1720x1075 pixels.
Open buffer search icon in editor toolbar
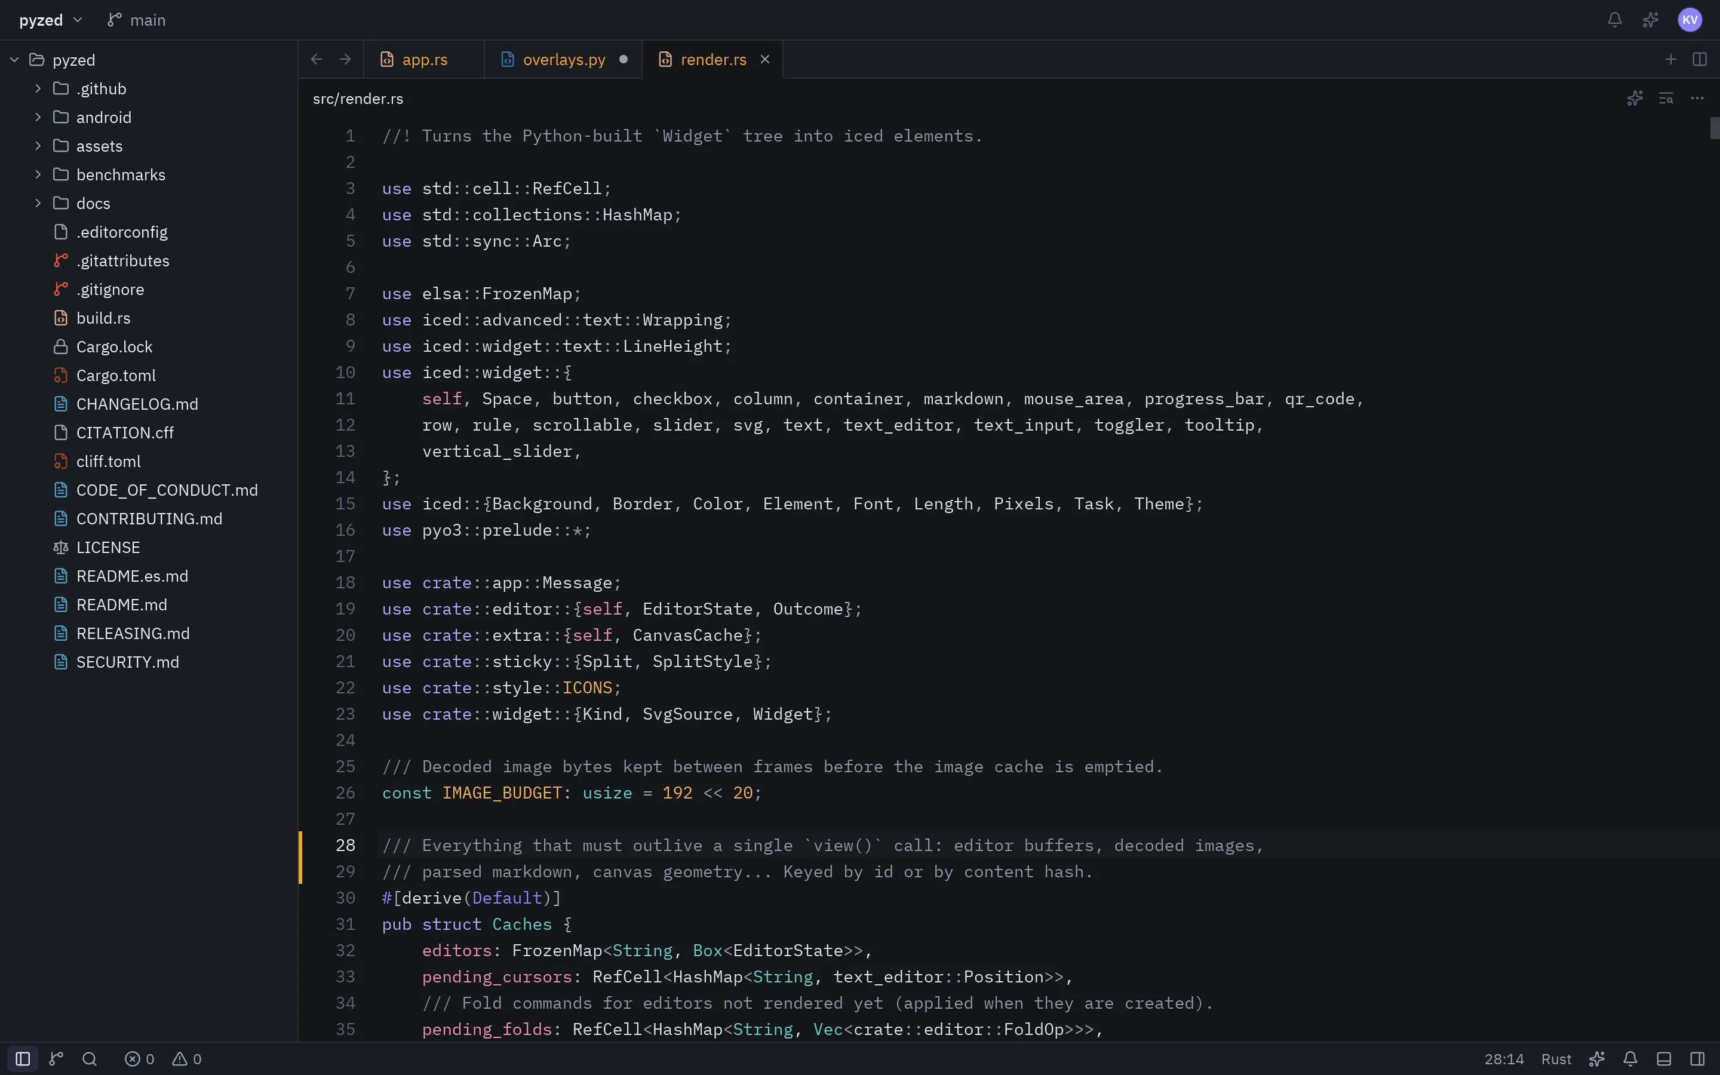[x=1666, y=98]
